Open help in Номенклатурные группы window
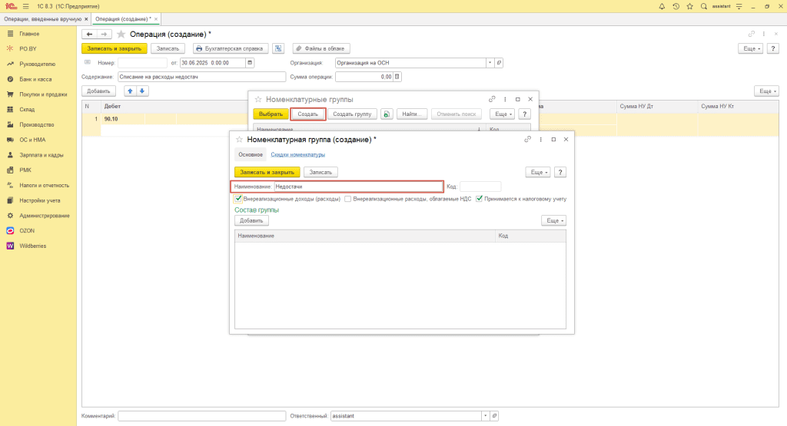This screenshot has height=426, width=787. click(x=524, y=114)
